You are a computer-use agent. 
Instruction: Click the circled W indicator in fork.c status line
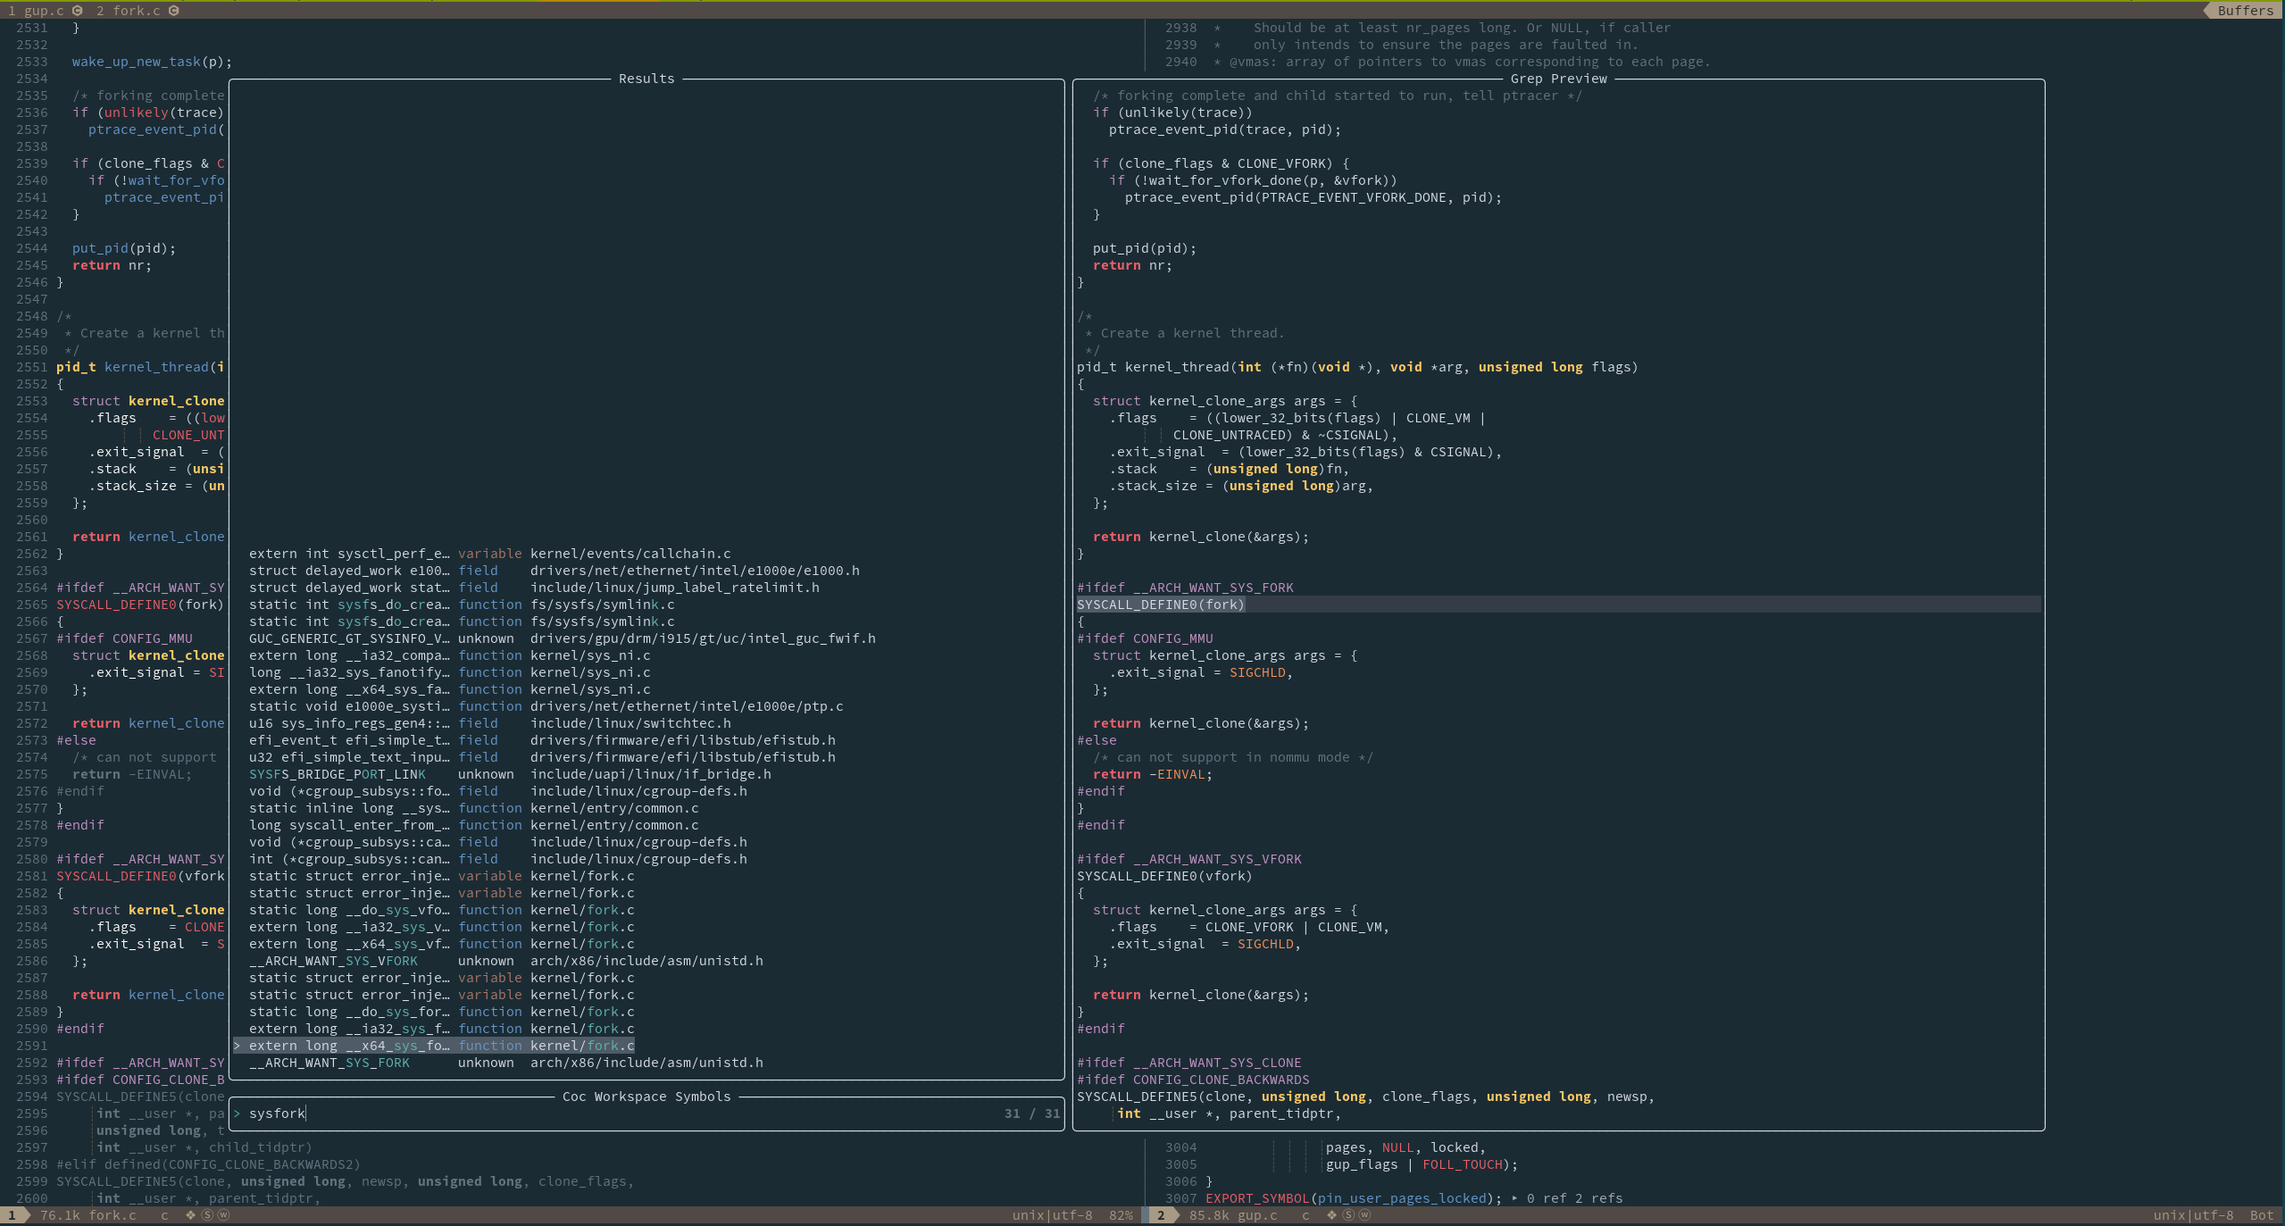coord(223,1215)
